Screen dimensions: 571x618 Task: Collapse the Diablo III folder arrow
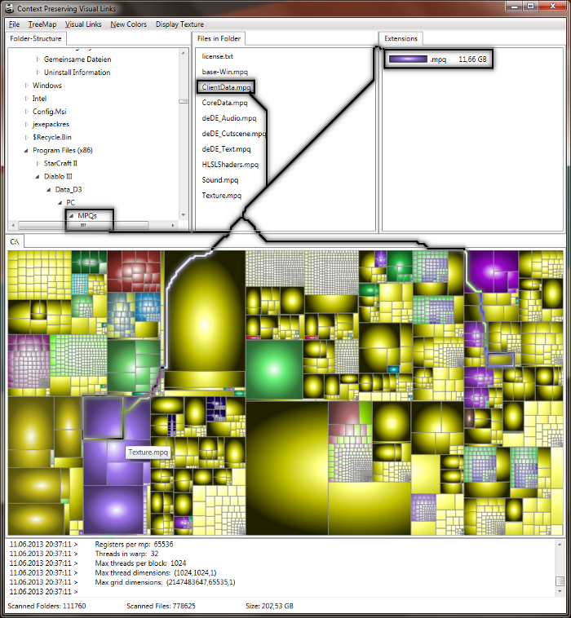click(x=38, y=177)
